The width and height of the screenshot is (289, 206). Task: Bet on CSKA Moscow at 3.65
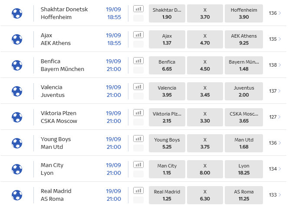[x=243, y=117]
